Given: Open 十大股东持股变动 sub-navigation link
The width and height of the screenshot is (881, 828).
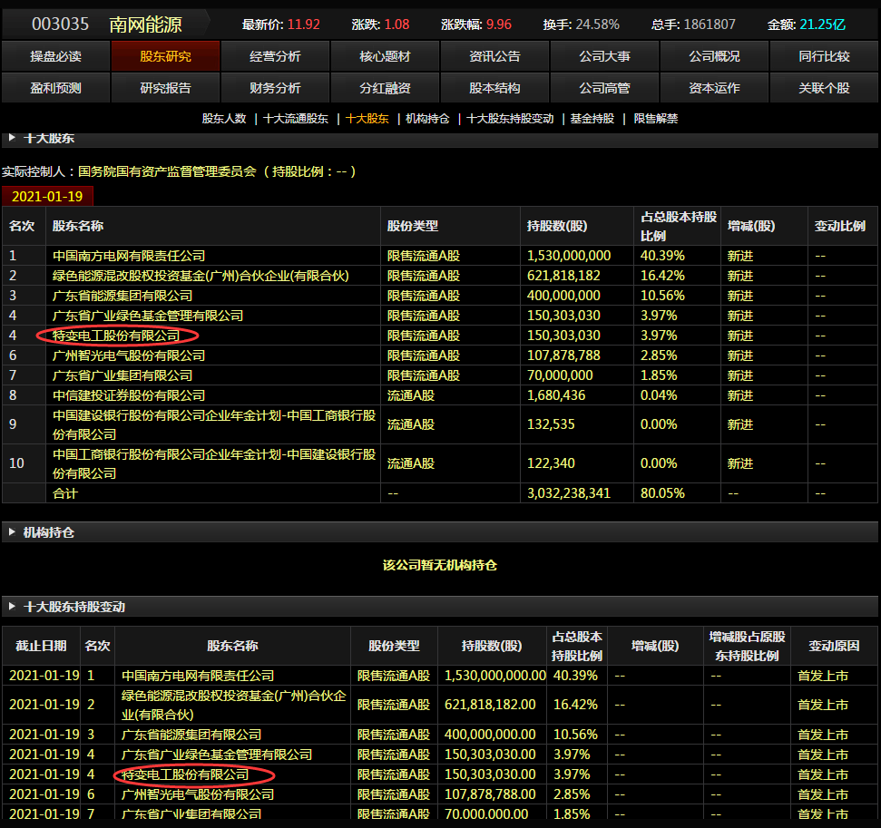Looking at the screenshot, I should click(x=510, y=119).
